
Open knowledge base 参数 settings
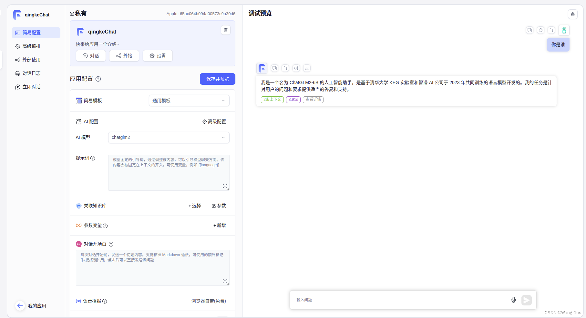pyautogui.click(x=219, y=206)
